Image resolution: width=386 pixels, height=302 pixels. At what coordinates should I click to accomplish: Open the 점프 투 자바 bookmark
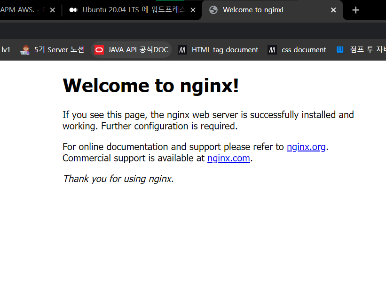click(360, 50)
